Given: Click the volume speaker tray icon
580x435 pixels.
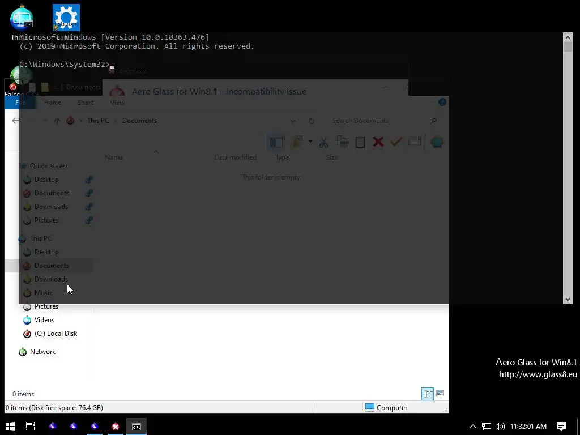Looking at the screenshot, I should 500,427.
